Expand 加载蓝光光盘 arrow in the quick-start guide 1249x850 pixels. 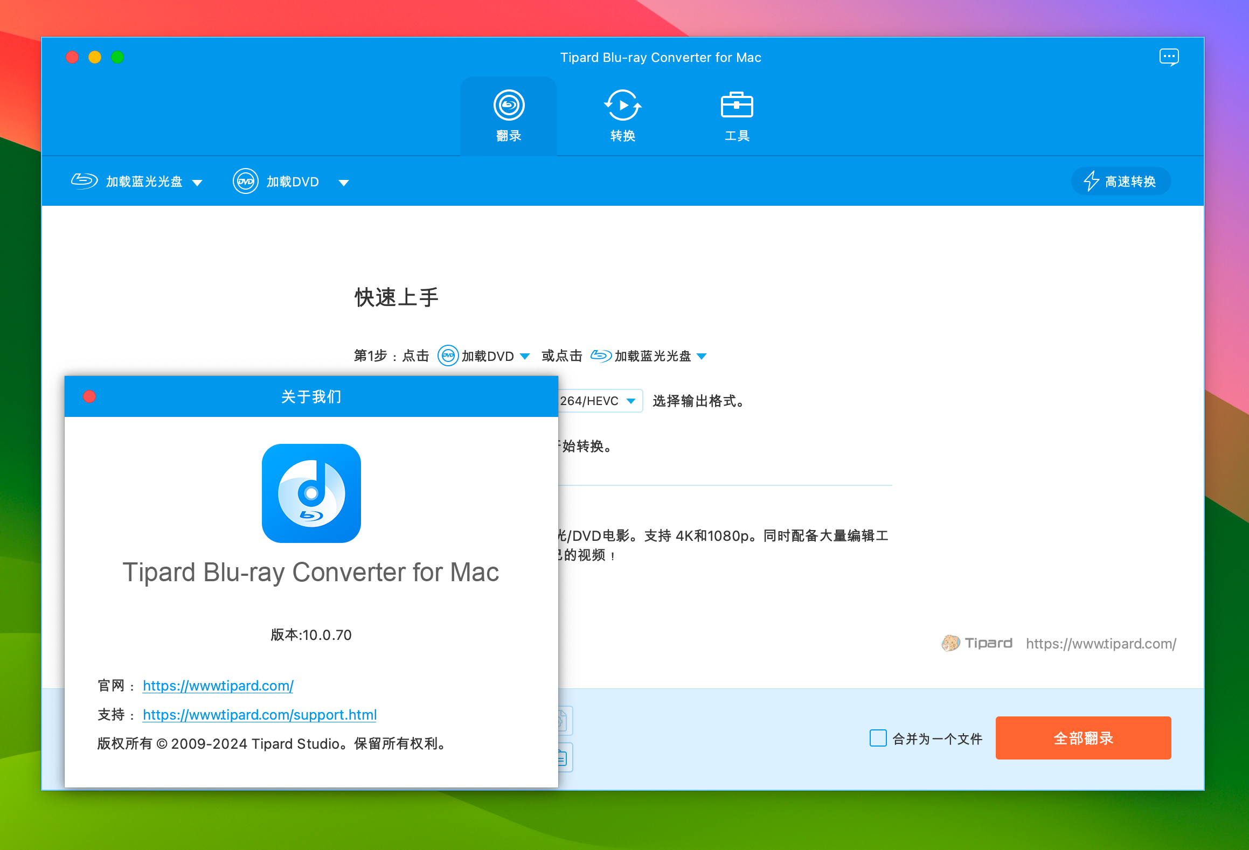click(x=702, y=356)
